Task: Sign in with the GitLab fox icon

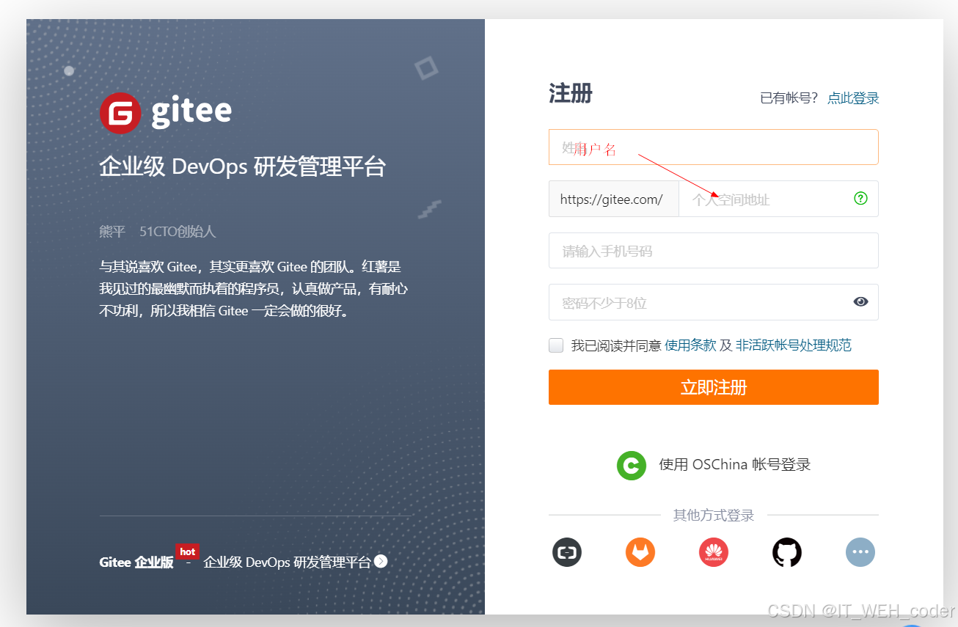Action: tap(640, 551)
